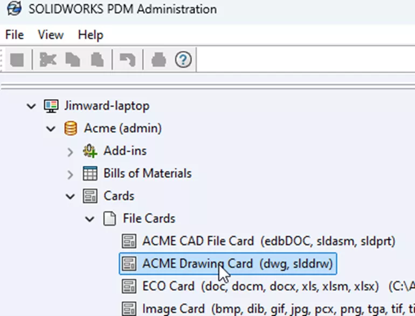Click the Undo toolbar icon
415x316 pixels.
click(128, 60)
